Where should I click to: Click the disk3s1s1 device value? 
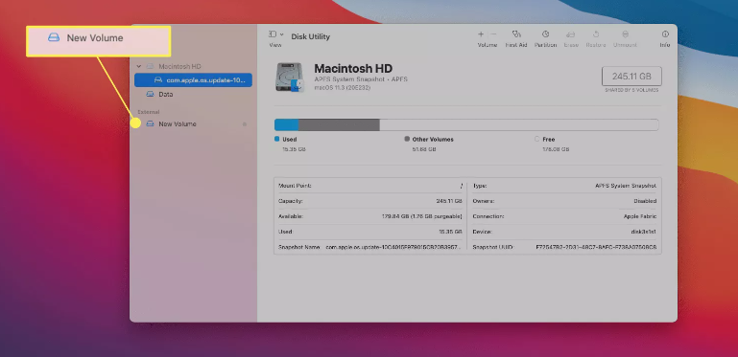coord(643,232)
